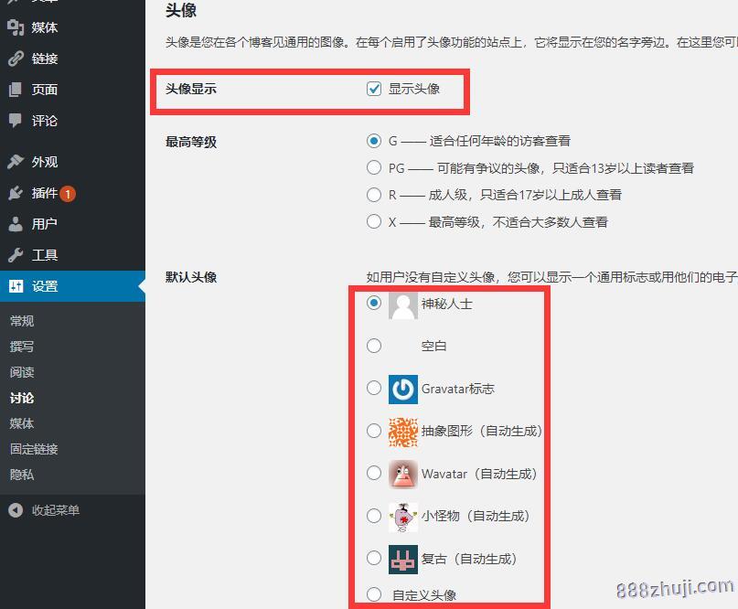This screenshot has width=738, height=609.
Task: Click the 显示头像 label text
Action: (414, 89)
